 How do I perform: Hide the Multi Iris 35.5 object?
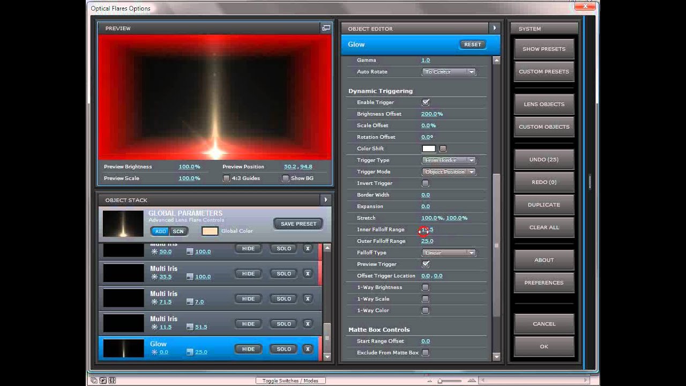click(x=248, y=273)
